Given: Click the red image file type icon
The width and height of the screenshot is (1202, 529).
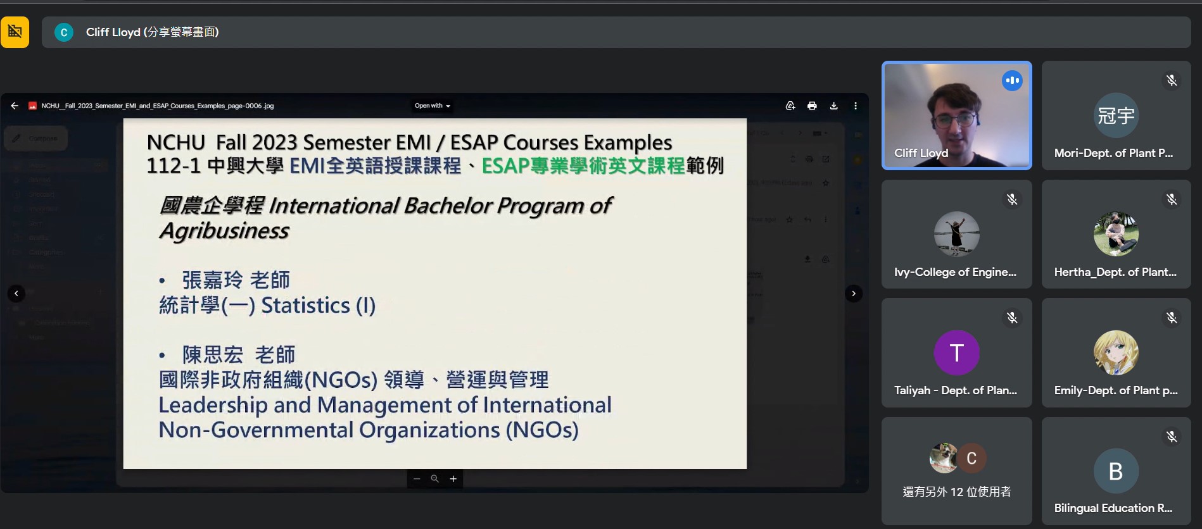Looking at the screenshot, I should (32, 106).
